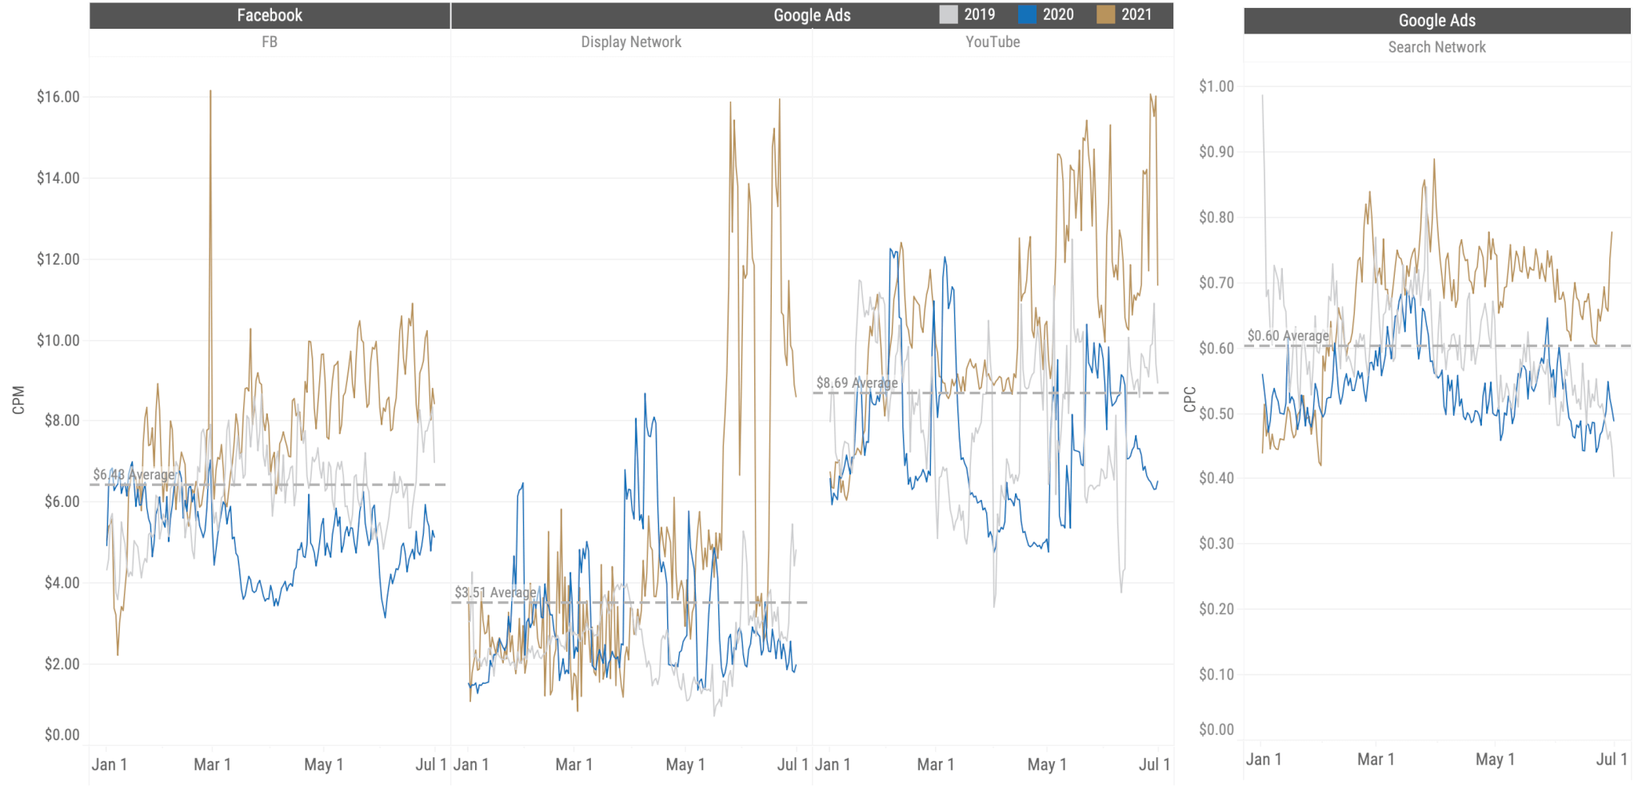Screen dimensions: 1638x786
Task: Click the $3.51 Average reference label
Action: coord(495,592)
